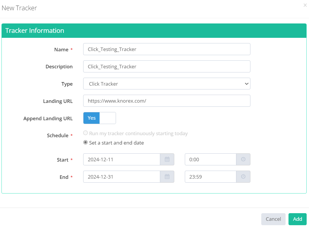Screen dimensions: 309x229
Task: Click the End date field showing 2024-12-31
Action: click(122, 177)
